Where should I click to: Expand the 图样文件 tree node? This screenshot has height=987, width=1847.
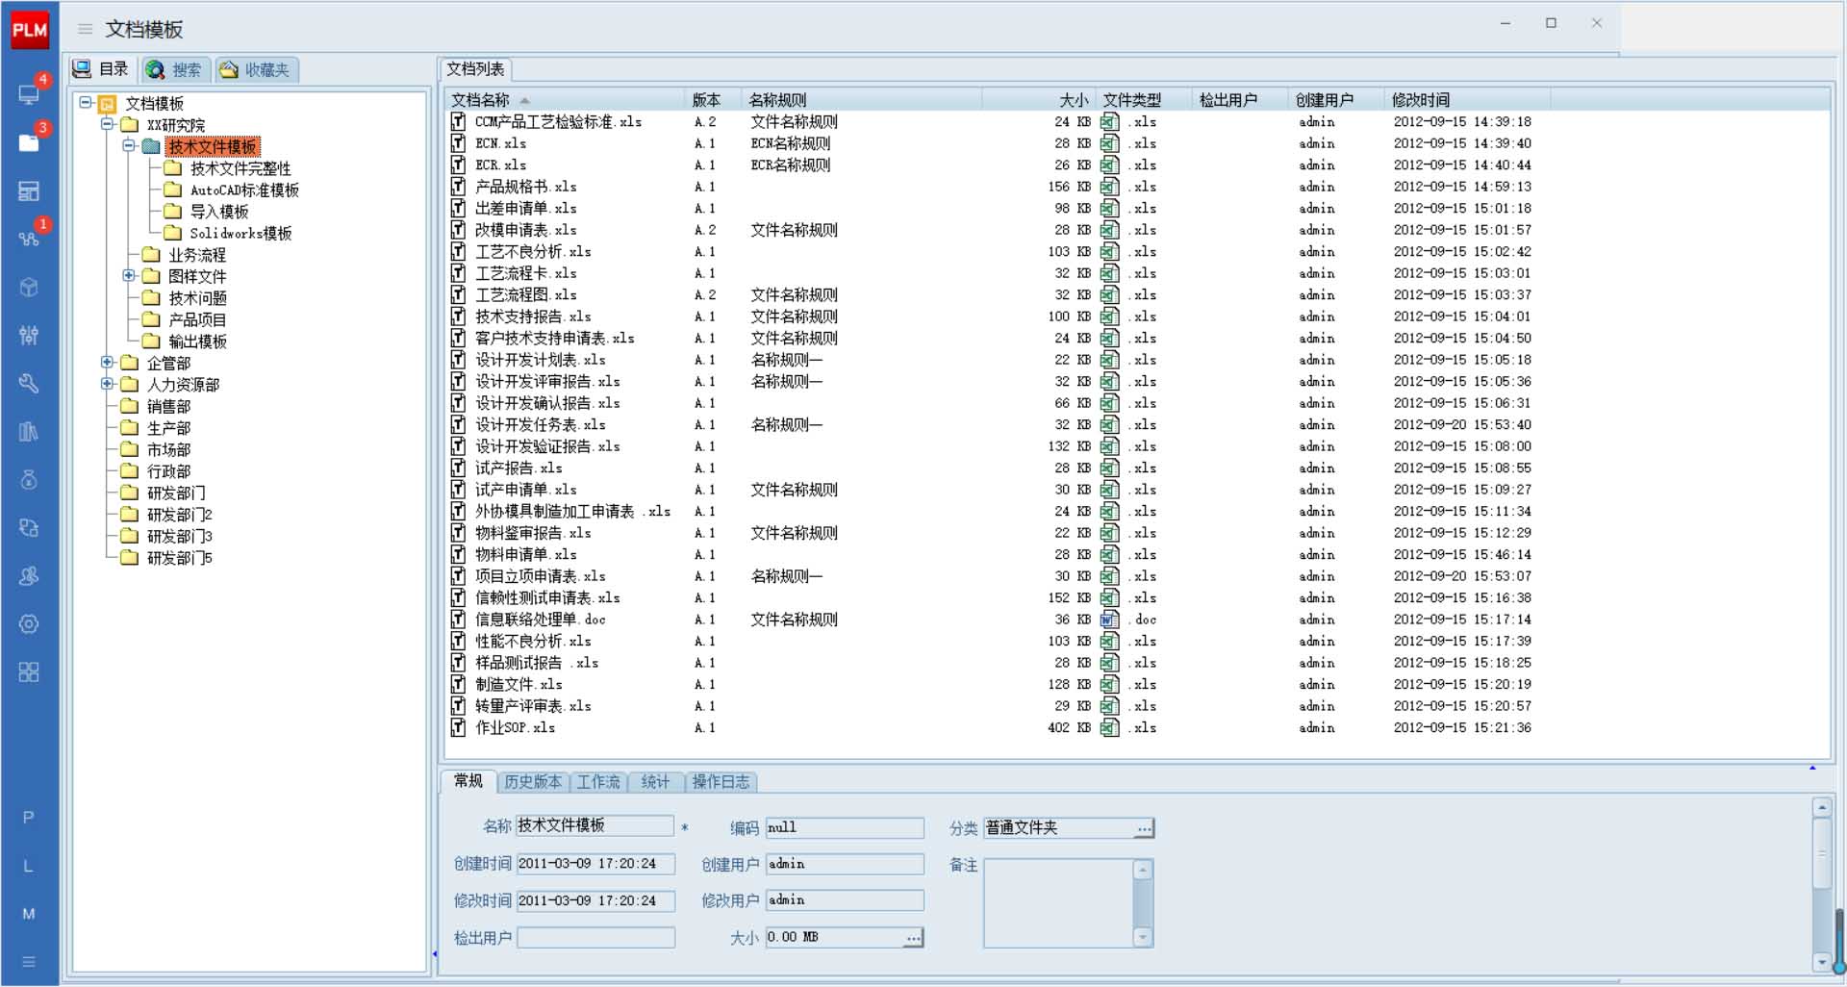click(x=129, y=276)
